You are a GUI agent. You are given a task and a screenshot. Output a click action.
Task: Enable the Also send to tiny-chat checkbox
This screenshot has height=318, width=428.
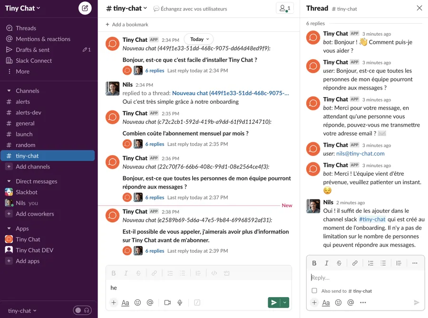(x=315, y=291)
